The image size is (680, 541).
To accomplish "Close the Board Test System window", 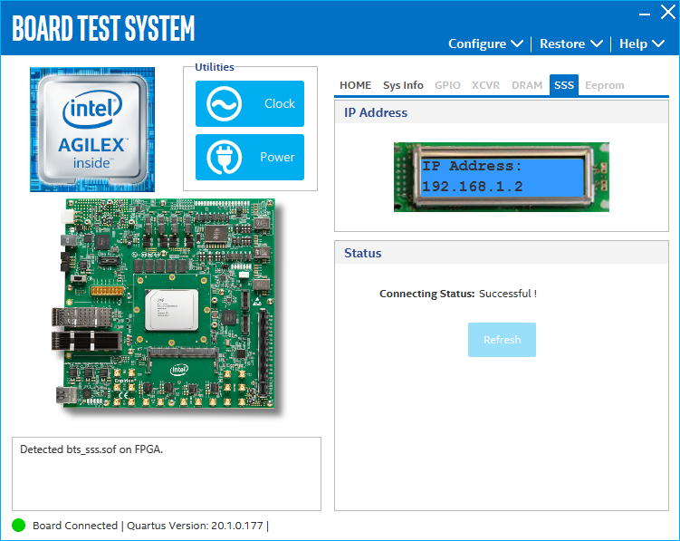I will 668,12.
